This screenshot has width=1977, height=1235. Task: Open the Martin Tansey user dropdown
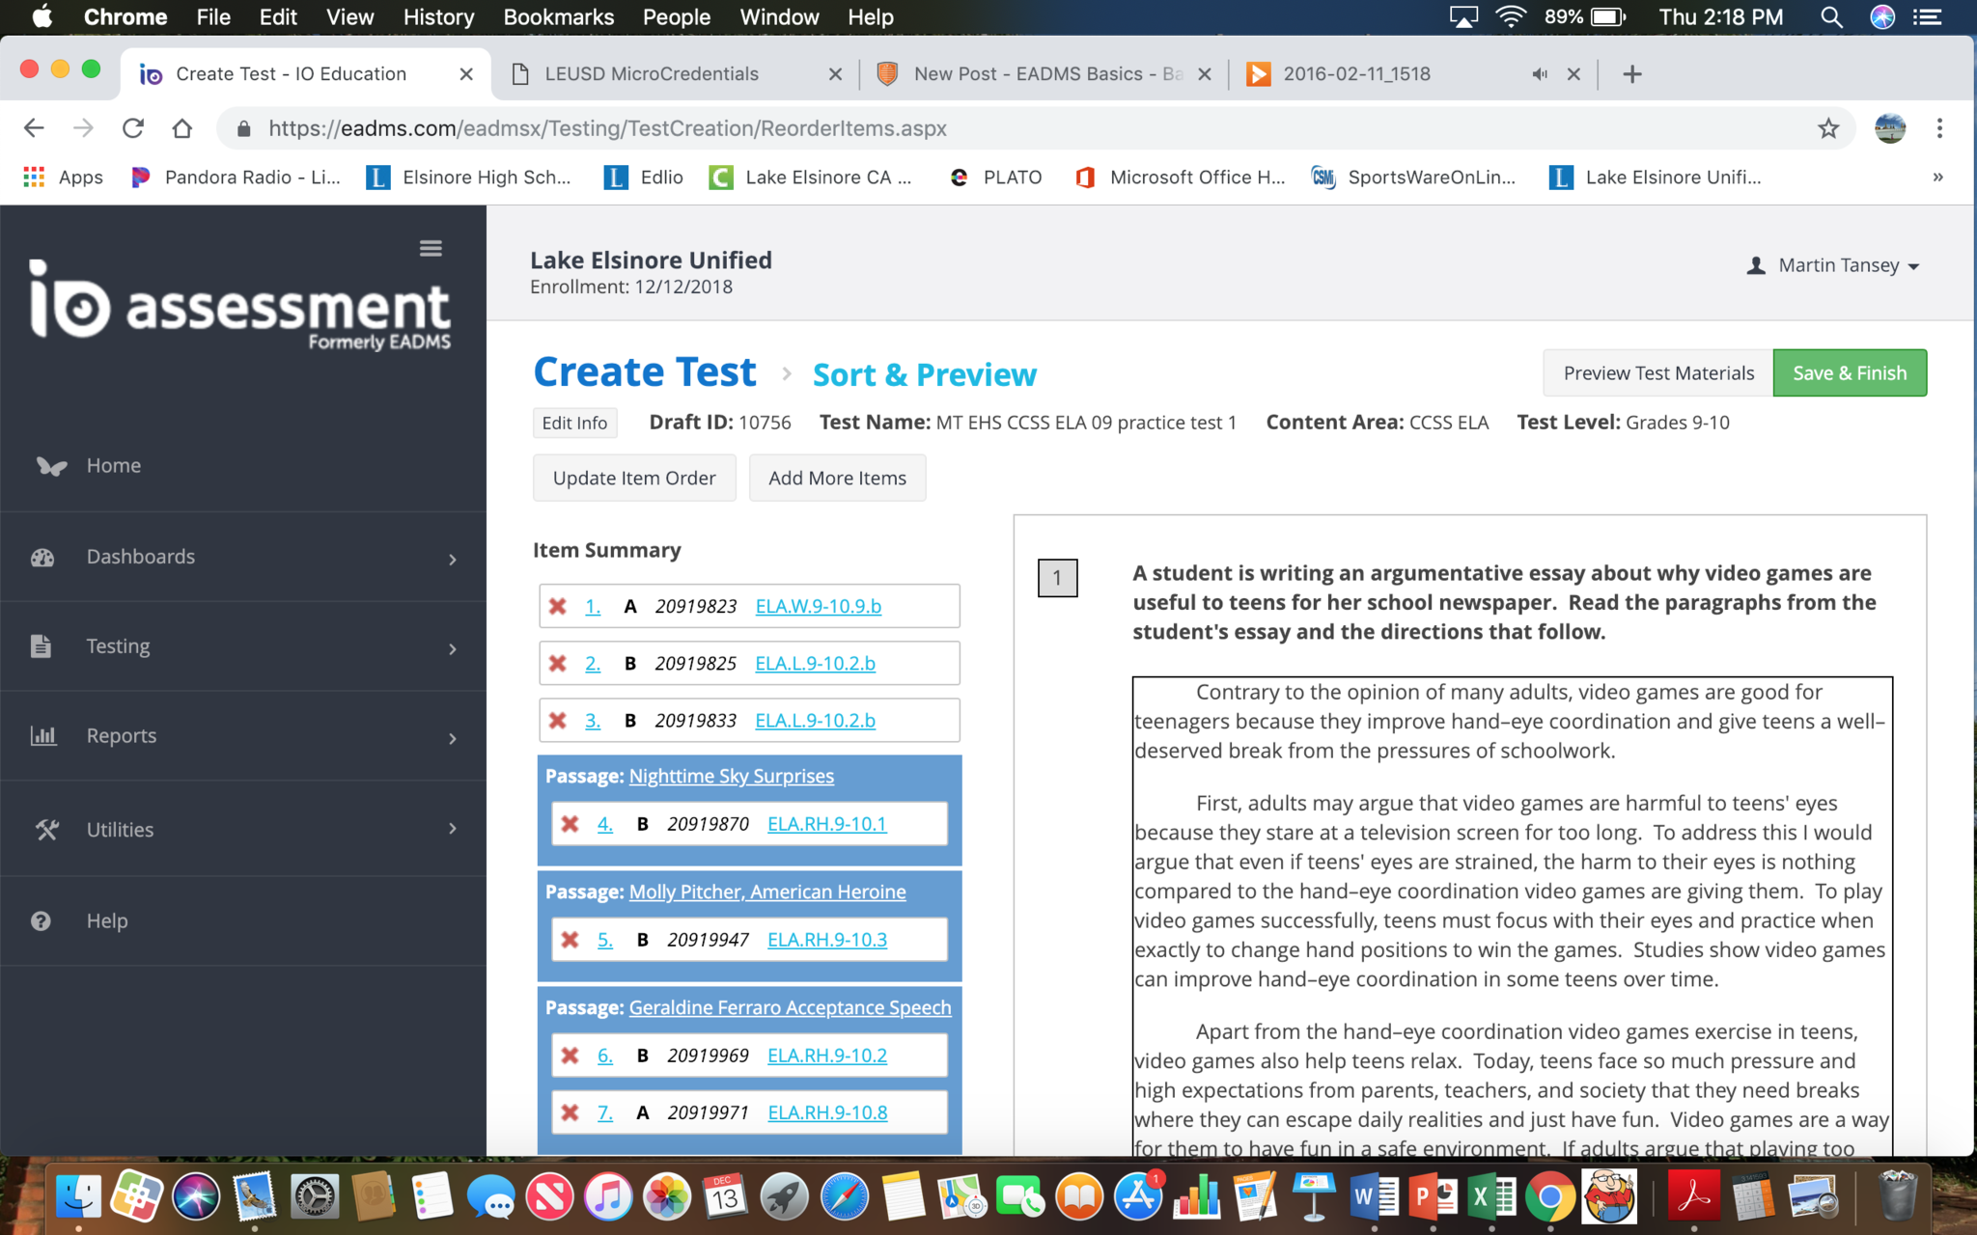coord(1837,265)
